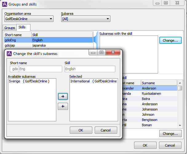This screenshot has height=154, width=187.
Task: Open the Organisation area dropdown
Action: [29, 19]
